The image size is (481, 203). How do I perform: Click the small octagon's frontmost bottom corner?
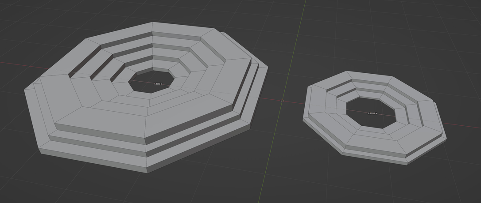click(x=407, y=164)
